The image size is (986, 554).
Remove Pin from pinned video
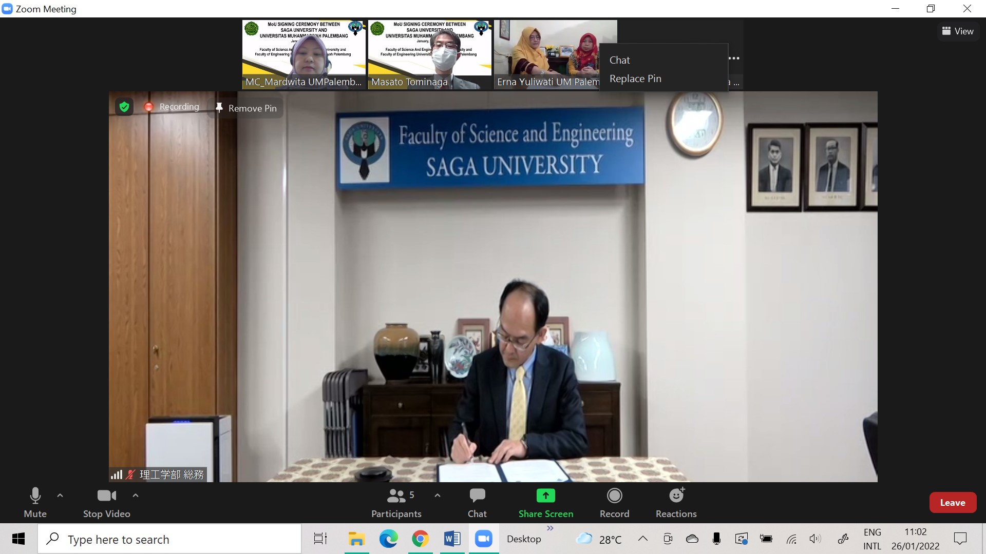point(246,108)
